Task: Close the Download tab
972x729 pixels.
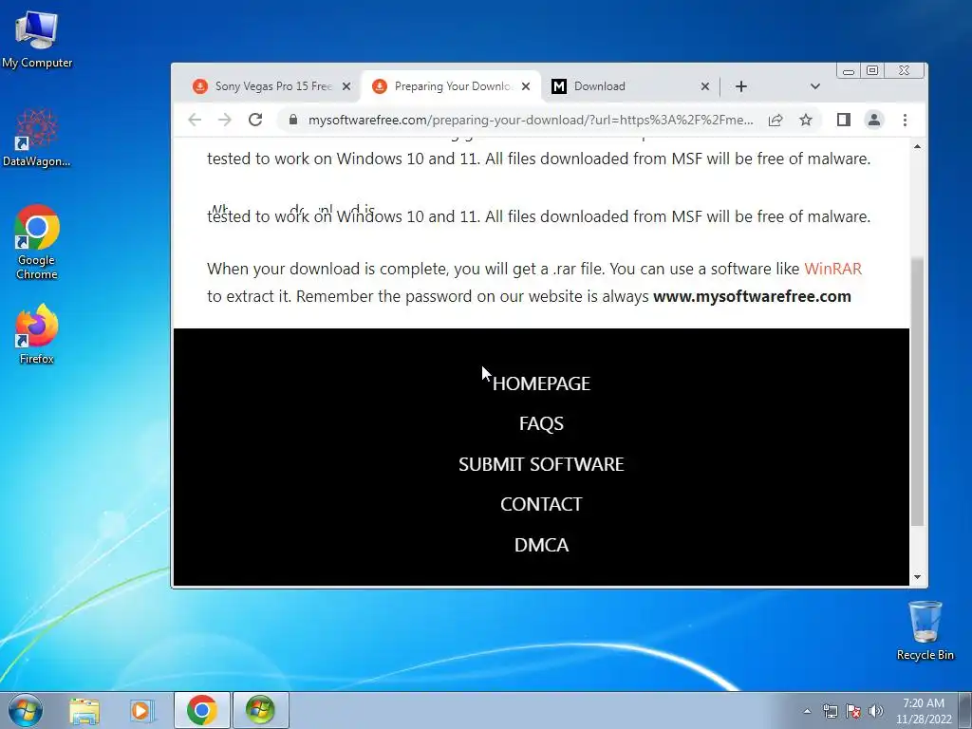Action: 705,86
